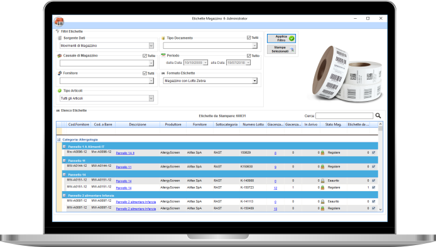Viewport: 436px width, 247px height.
Task: Sort by the Stato Mag. column header
Action: pos(334,125)
